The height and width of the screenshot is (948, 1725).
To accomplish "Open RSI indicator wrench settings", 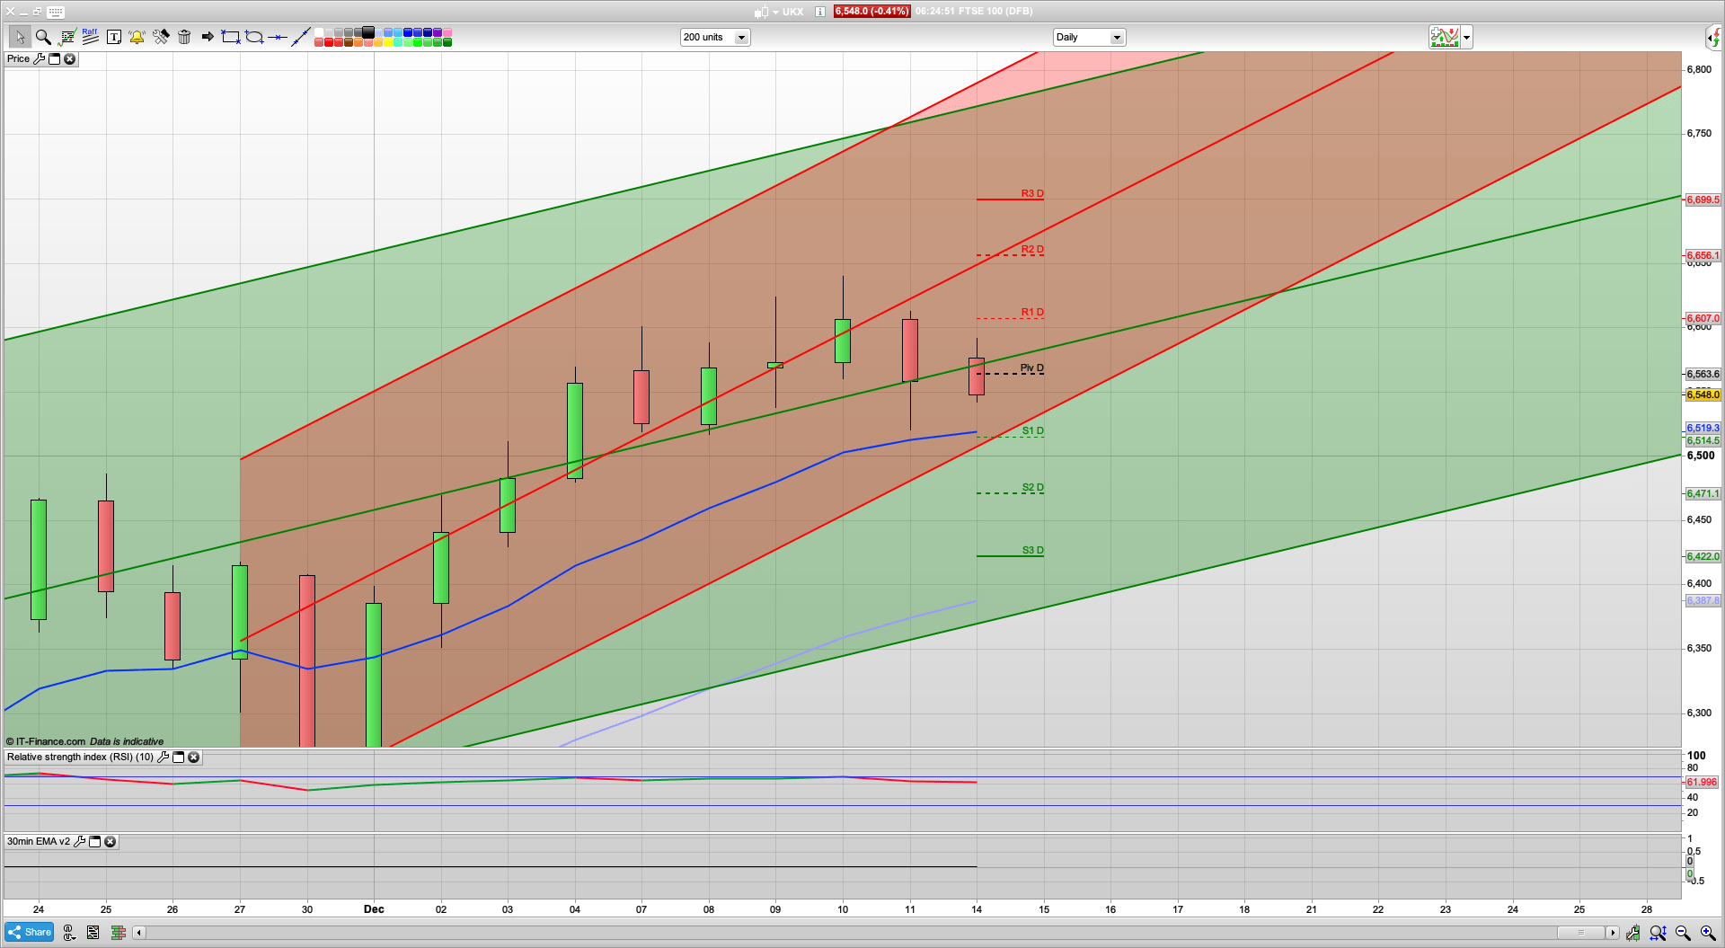I will tap(163, 758).
